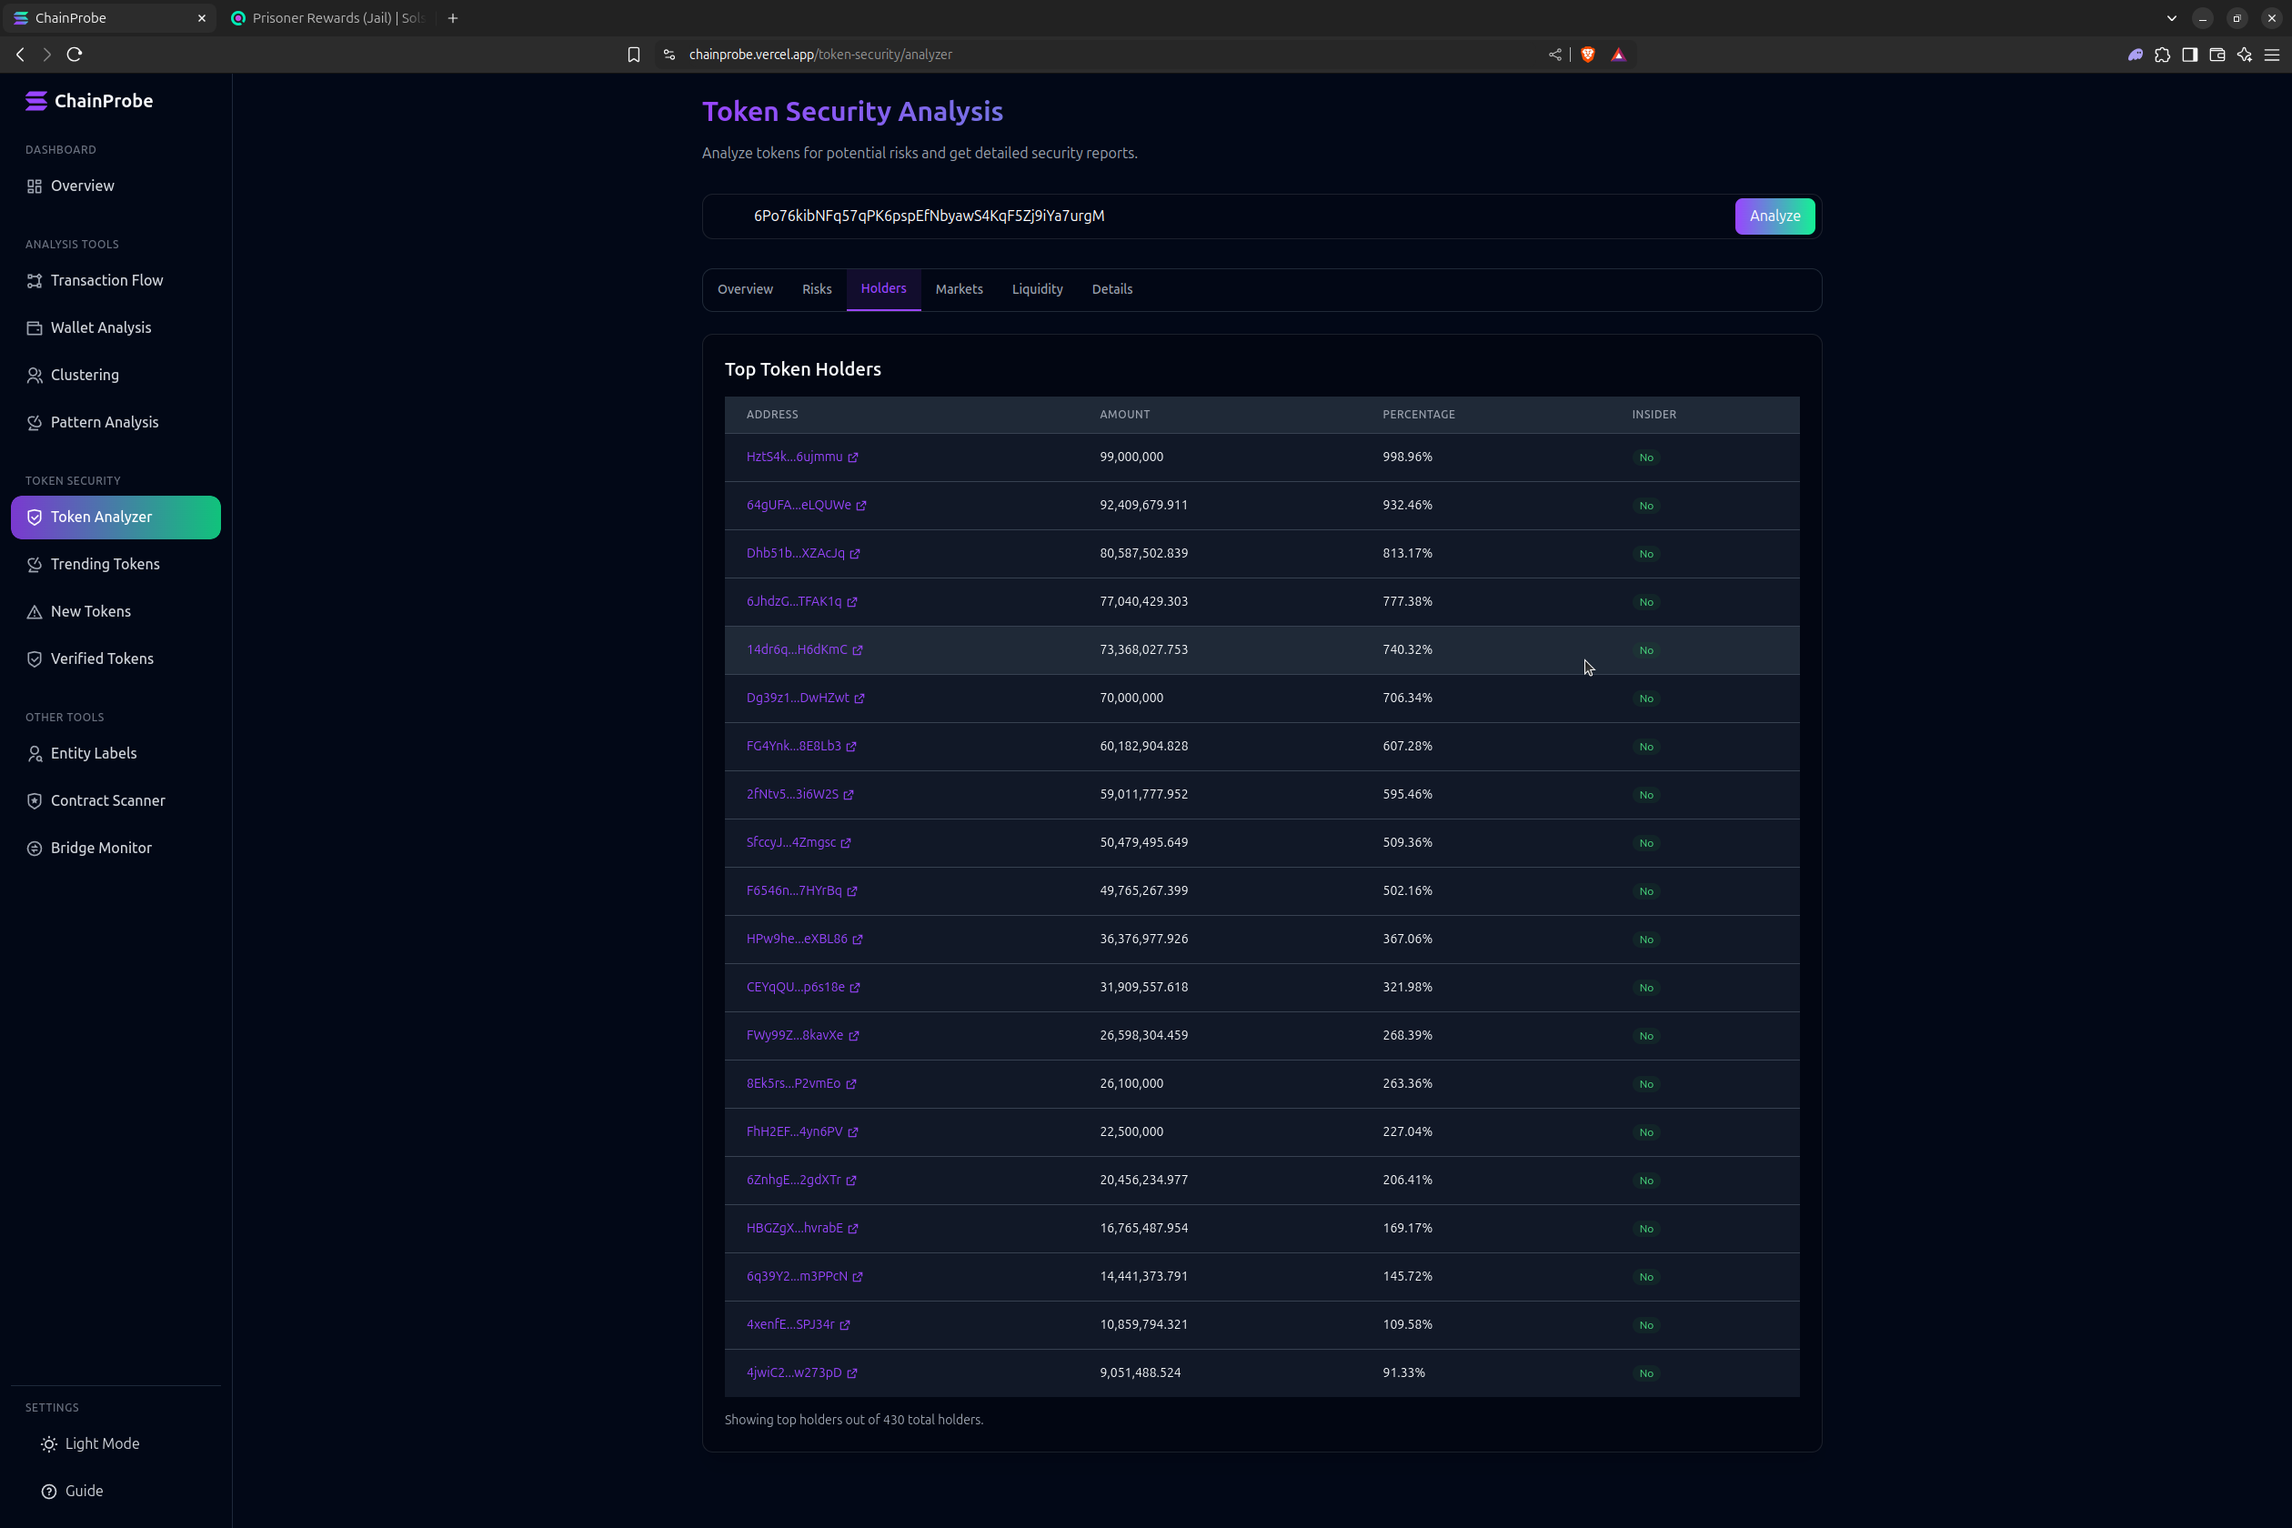Click the browser back arrow
Screen dimensions: 2292x1528
point(20,55)
